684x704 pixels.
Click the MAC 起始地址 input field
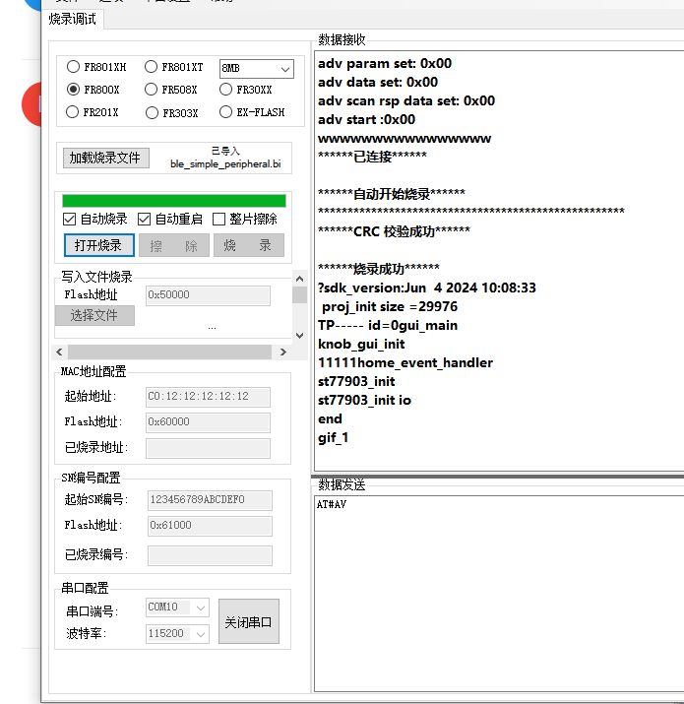[x=207, y=397]
